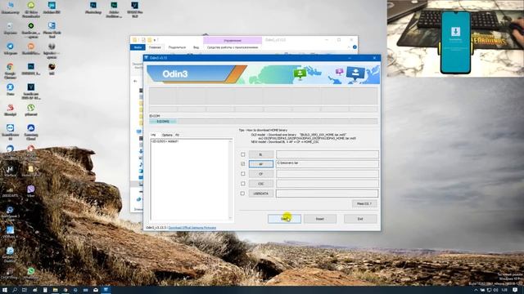
Task: Click the CSC file path field
Action: point(327,184)
